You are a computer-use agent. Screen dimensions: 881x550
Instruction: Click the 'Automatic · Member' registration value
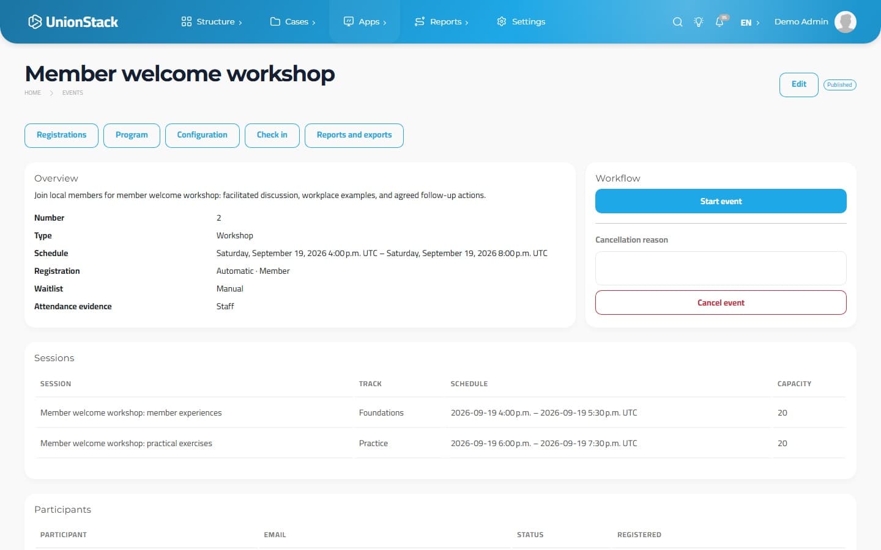(x=253, y=271)
